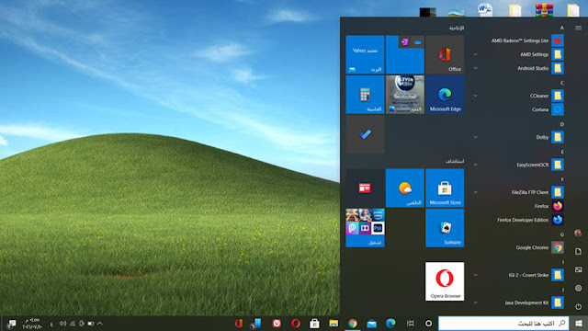Jump using the letter D header

[x=561, y=124]
